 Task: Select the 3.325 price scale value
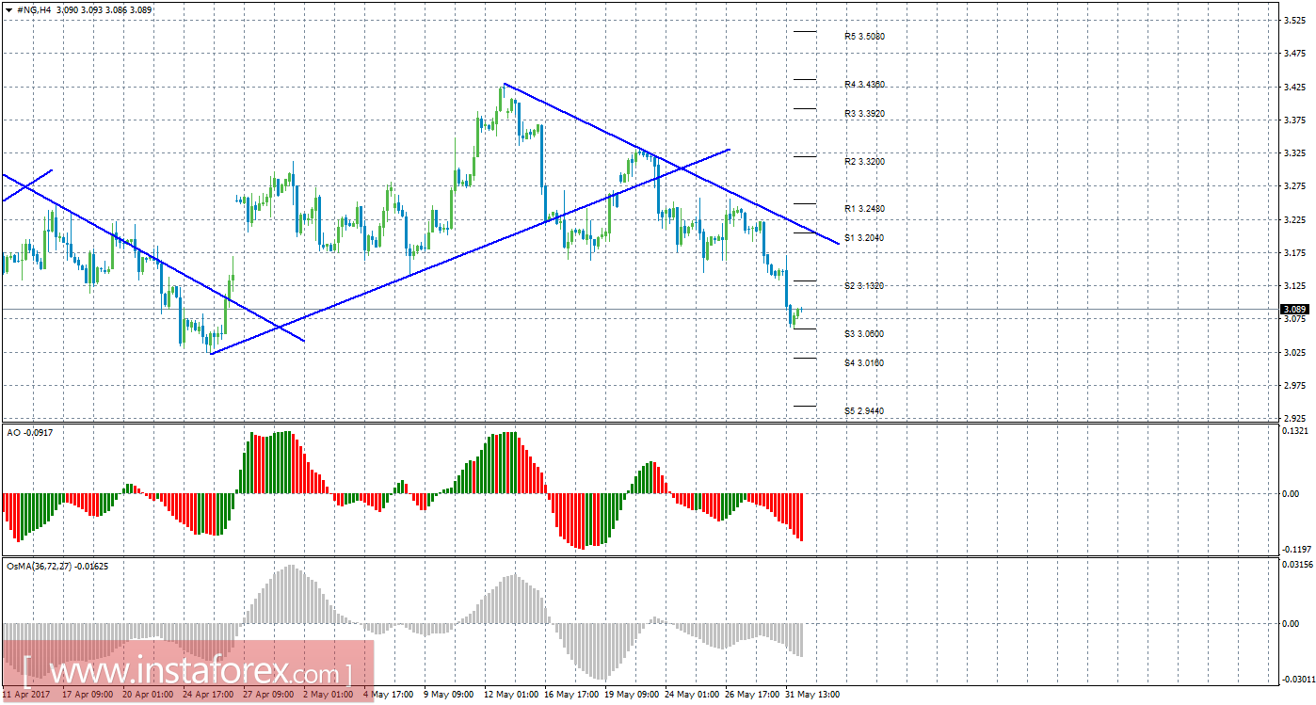[1293, 153]
